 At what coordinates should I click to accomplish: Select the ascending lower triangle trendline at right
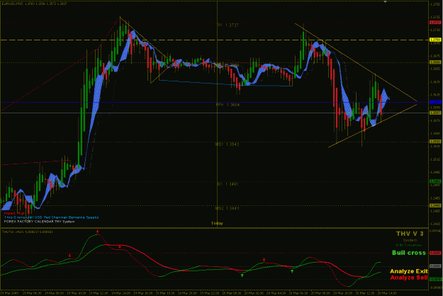[373, 125]
